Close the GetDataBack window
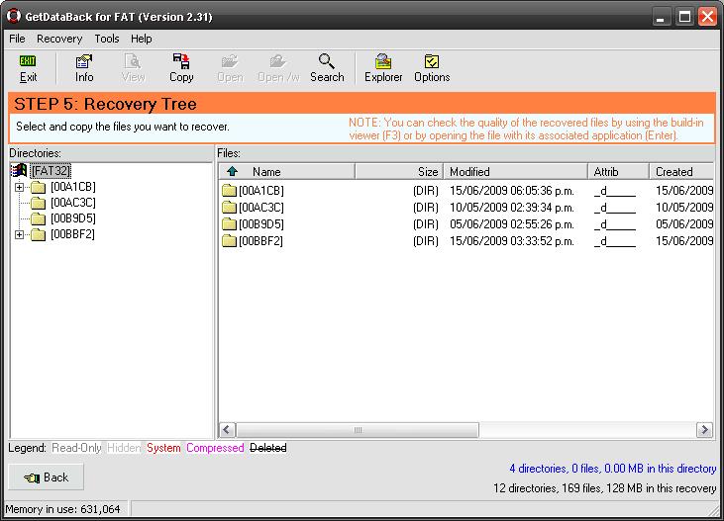 (x=707, y=17)
